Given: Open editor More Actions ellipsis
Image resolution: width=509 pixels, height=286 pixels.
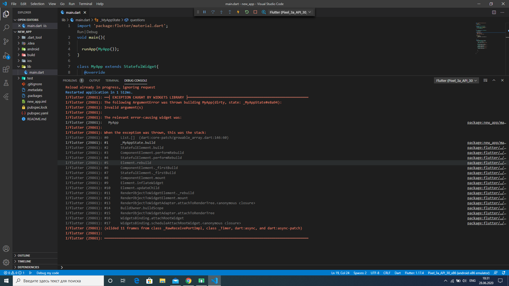Looking at the screenshot, I should [502, 12].
